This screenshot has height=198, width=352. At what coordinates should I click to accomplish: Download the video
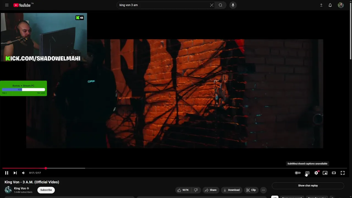[x=232, y=190]
